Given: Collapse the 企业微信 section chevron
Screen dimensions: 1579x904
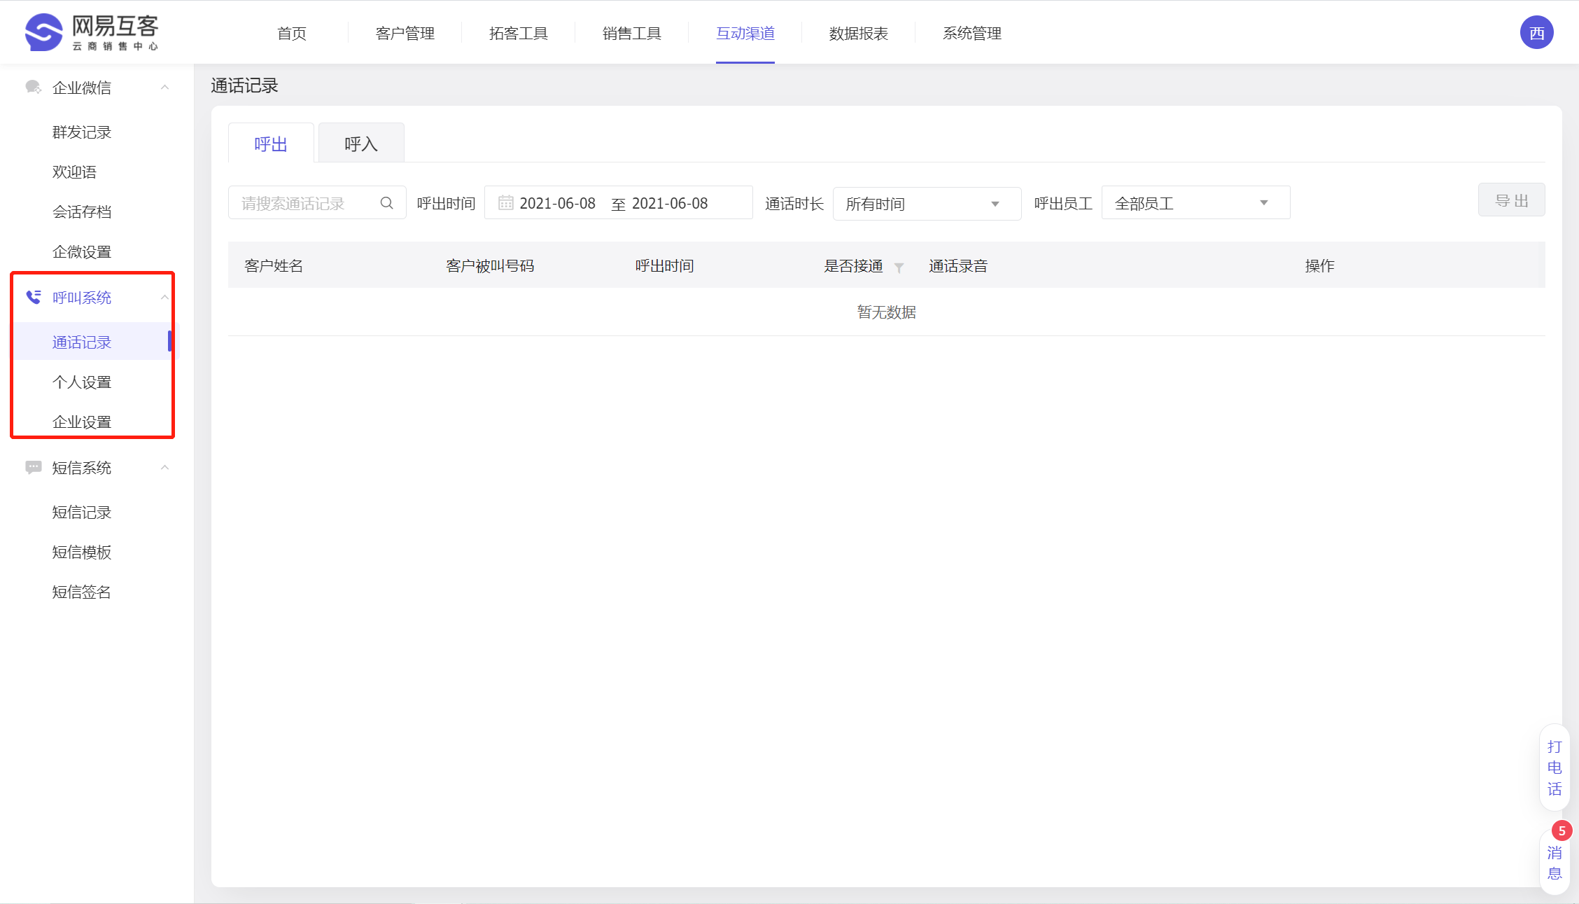Looking at the screenshot, I should click(164, 88).
